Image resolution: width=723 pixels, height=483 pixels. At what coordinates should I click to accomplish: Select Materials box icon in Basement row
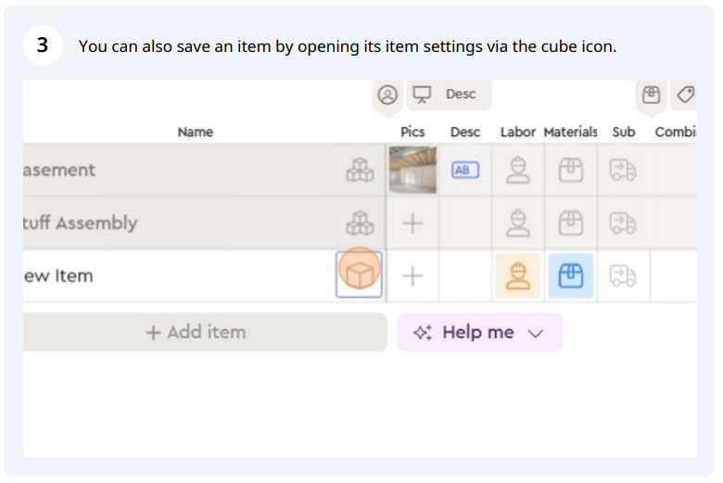pos(571,171)
